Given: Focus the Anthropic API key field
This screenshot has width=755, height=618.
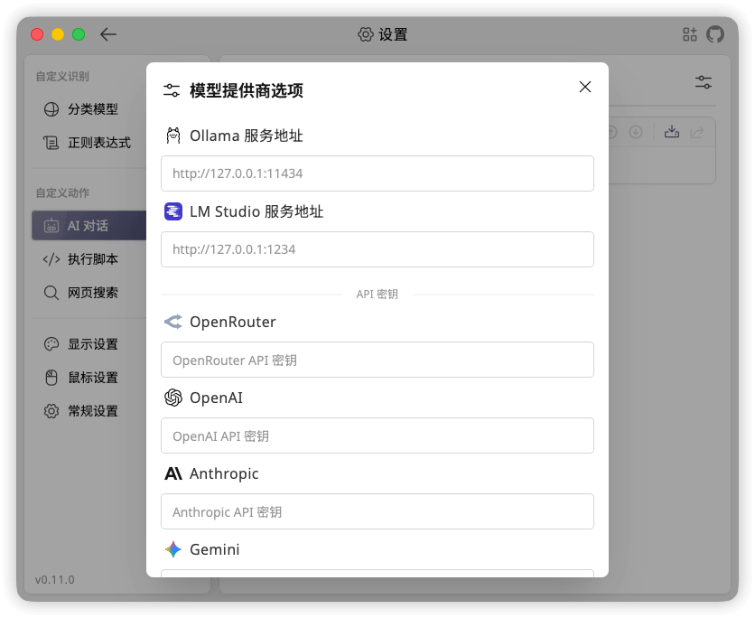Looking at the screenshot, I should [x=377, y=511].
